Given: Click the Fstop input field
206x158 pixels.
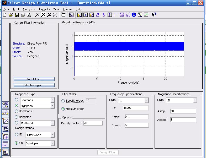Looking at the screenshot, I should point(137,117).
